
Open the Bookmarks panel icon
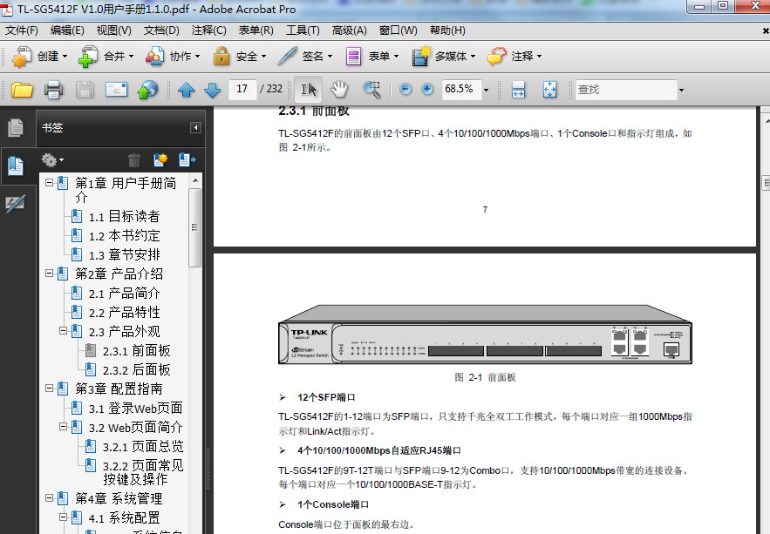[15, 166]
